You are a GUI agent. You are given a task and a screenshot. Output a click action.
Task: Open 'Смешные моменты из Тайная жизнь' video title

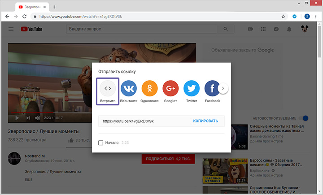coord(277,128)
